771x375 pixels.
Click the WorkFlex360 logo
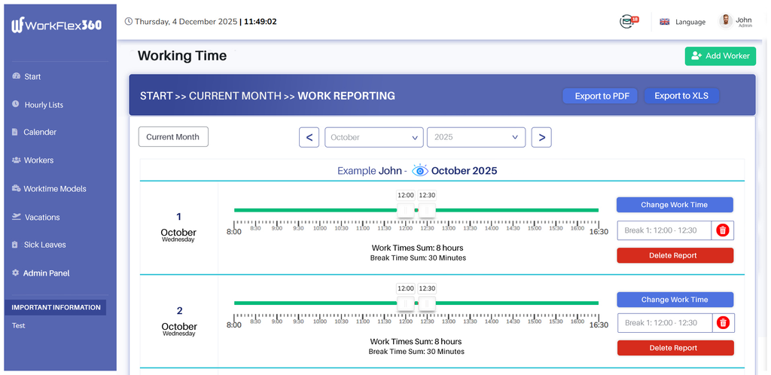pos(56,25)
